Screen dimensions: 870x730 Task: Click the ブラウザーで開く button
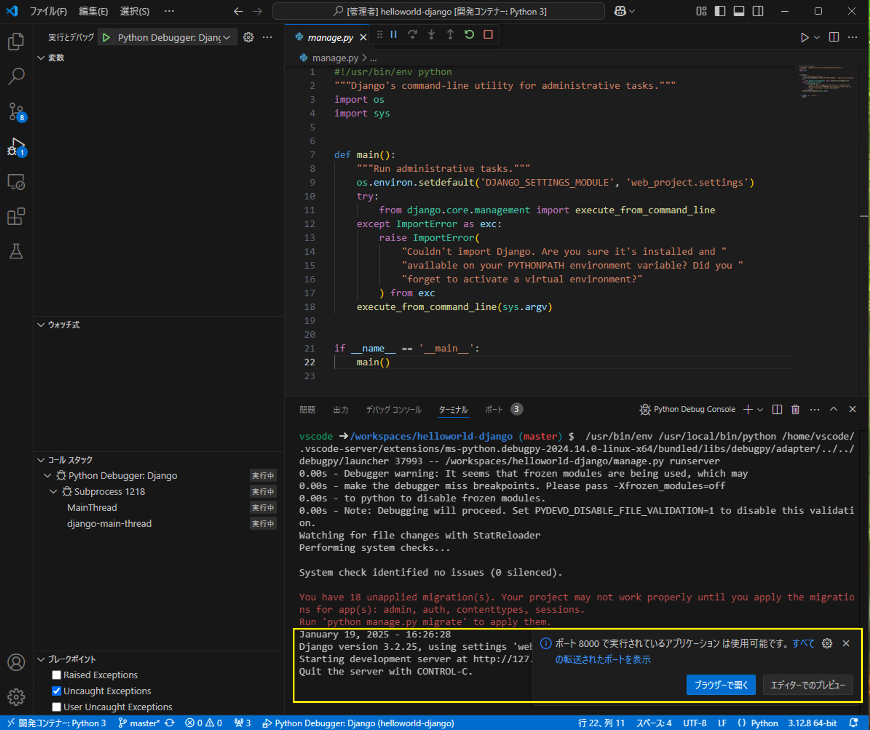tap(721, 685)
